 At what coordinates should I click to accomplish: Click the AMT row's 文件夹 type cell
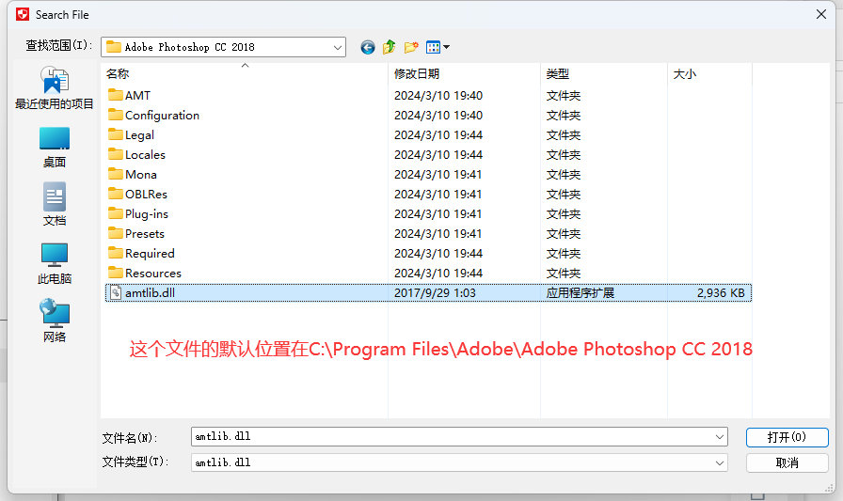564,96
